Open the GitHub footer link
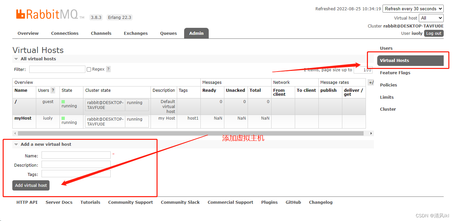The image size is (454, 221). coord(293,202)
